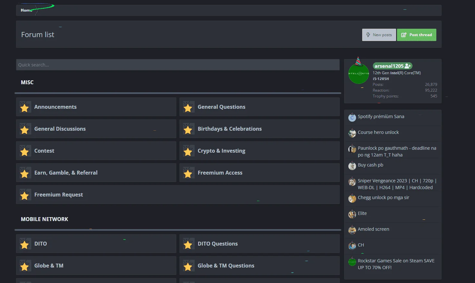The width and height of the screenshot is (475, 283).
Task: Open thread Spotify prémiùm Sana
Action: pyautogui.click(x=381, y=116)
